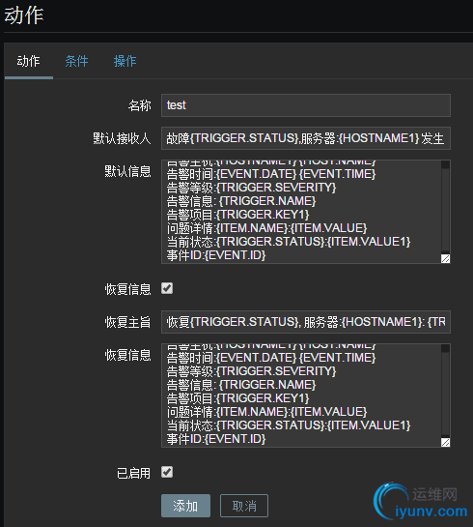Click 事件ID line in 默认信息 textarea
473x527 pixels.
(x=216, y=255)
